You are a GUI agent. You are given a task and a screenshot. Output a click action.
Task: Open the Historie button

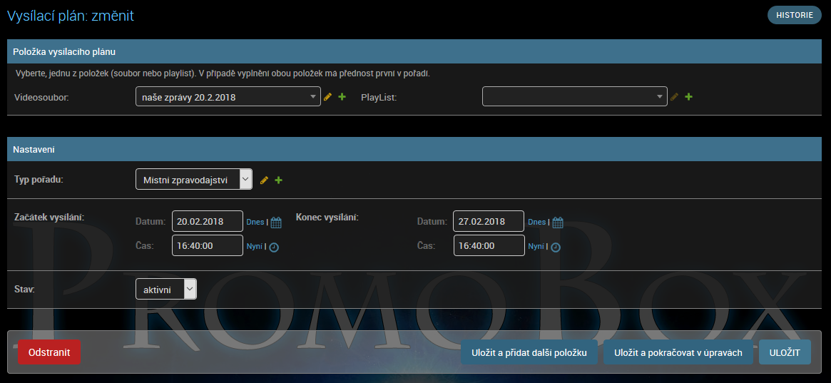794,15
